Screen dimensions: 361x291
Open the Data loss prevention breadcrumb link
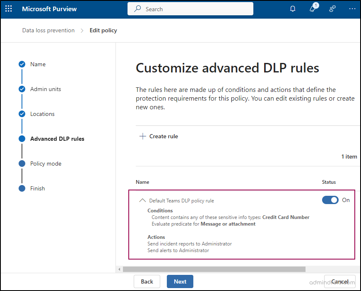[x=48, y=30]
